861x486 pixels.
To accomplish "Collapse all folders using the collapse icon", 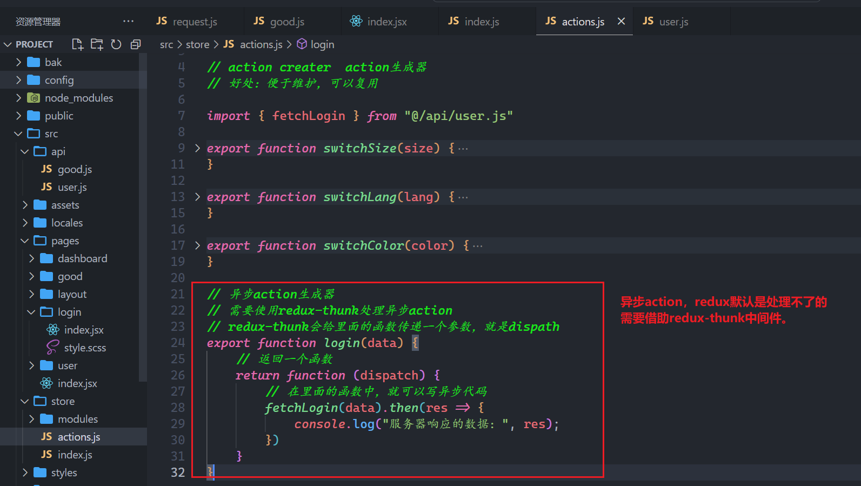I will point(136,44).
